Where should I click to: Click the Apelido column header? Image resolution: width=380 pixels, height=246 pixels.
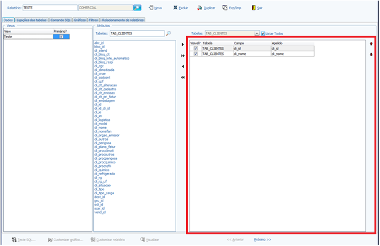tap(293, 43)
